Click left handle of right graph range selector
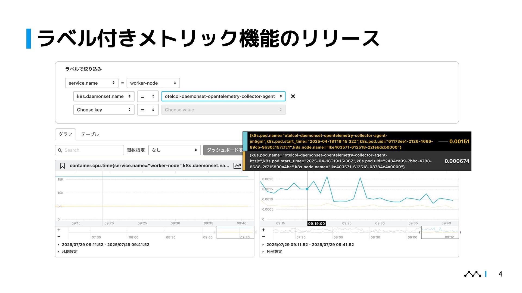 (x=420, y=233)
